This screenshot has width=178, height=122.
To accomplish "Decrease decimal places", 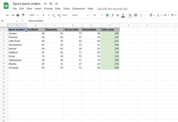I will point(54,15).
